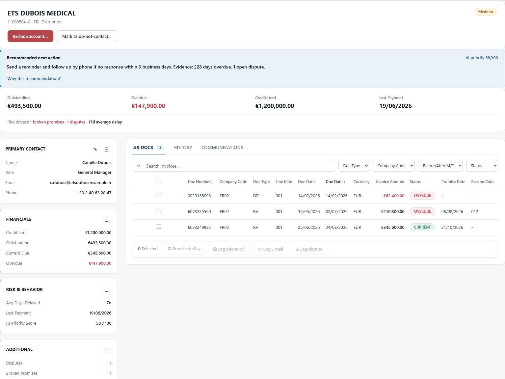
Task: Click the Log E-mail button
Action: click(271, 249)
